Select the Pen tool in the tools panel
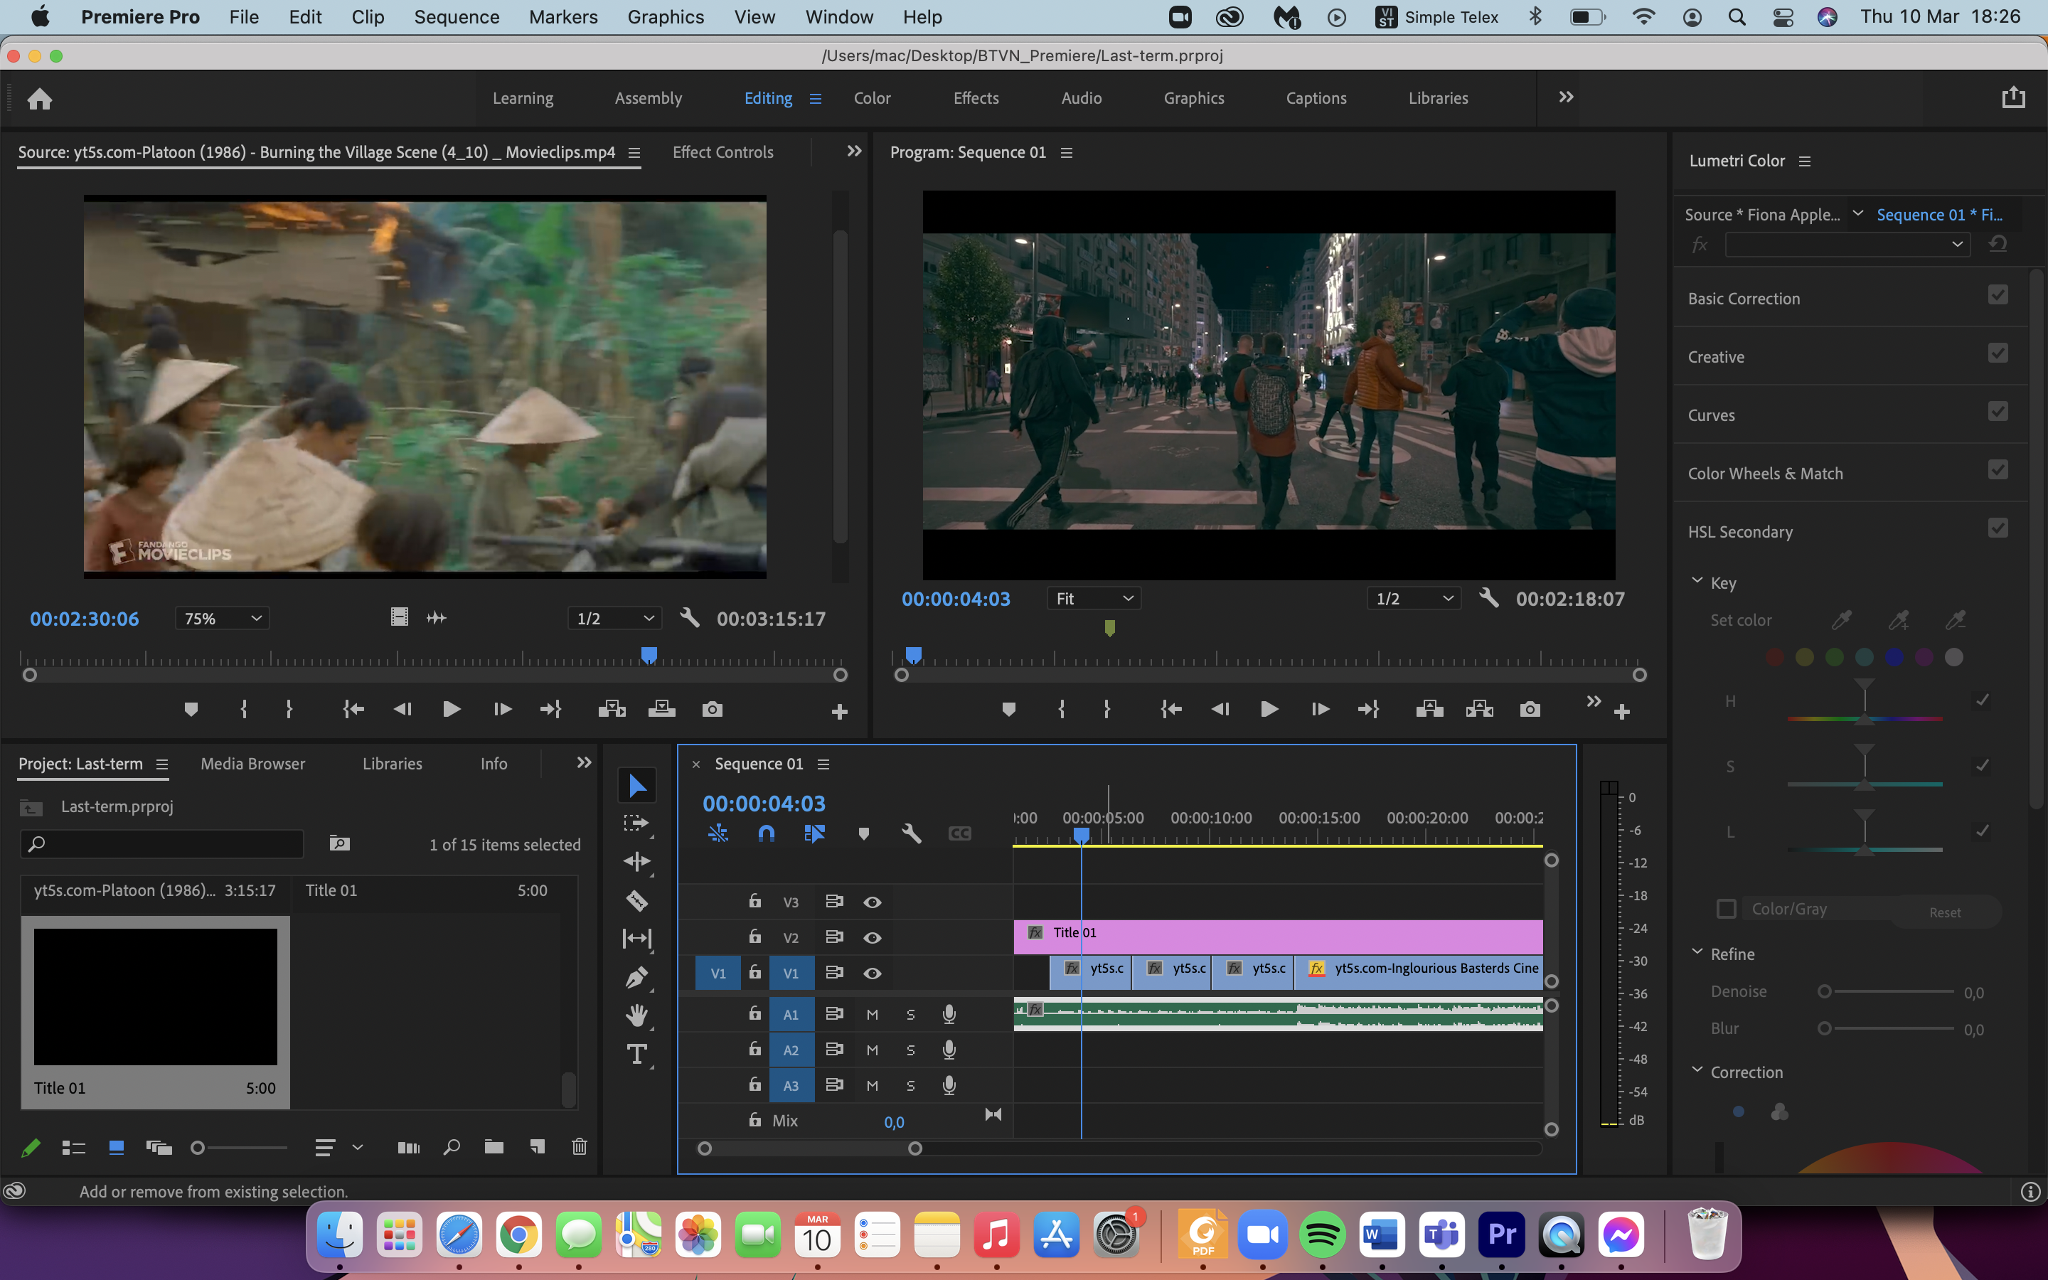 tap(636, 978)
